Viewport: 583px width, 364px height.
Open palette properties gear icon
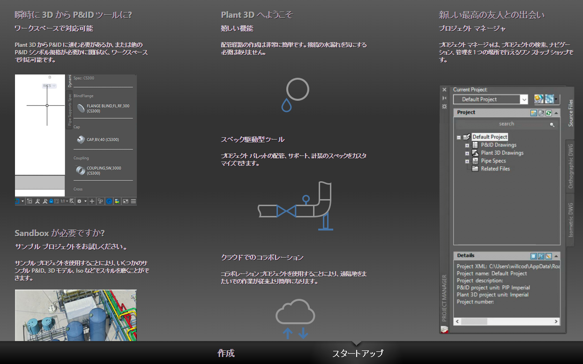[x=444, y=106]
